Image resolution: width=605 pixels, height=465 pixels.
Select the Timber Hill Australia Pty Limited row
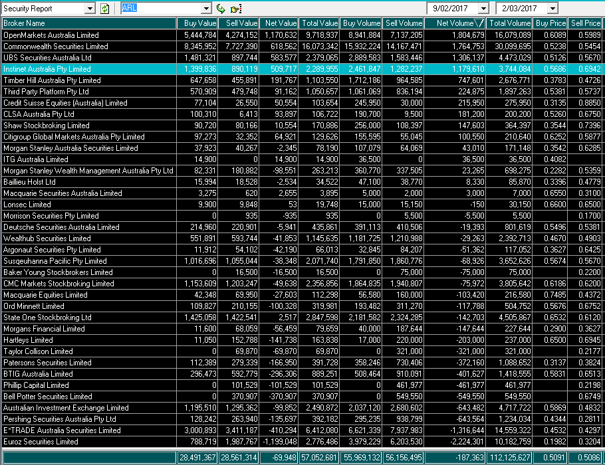click(302, 80)
